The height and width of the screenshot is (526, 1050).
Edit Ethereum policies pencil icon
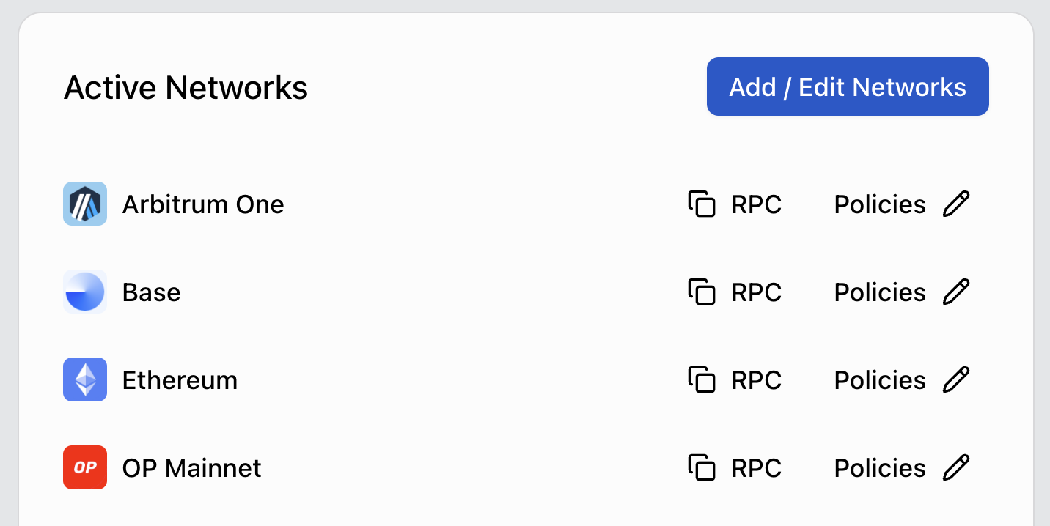956,379
